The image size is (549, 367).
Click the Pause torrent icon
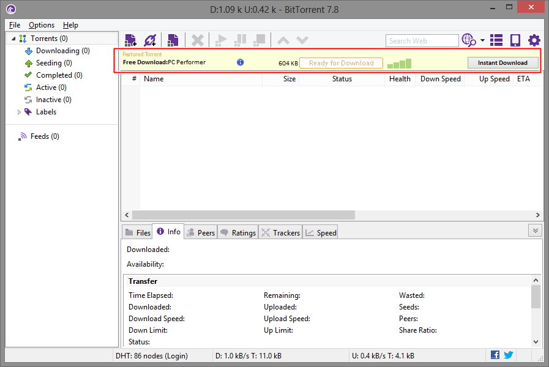coord(240,40)
